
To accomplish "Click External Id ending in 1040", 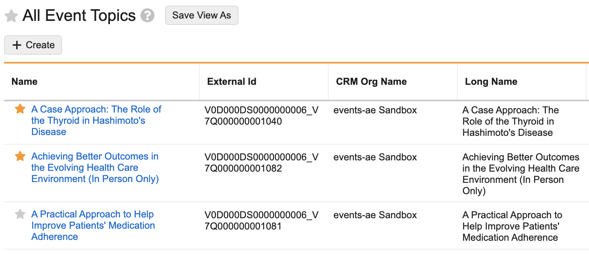I will [261, 116].
